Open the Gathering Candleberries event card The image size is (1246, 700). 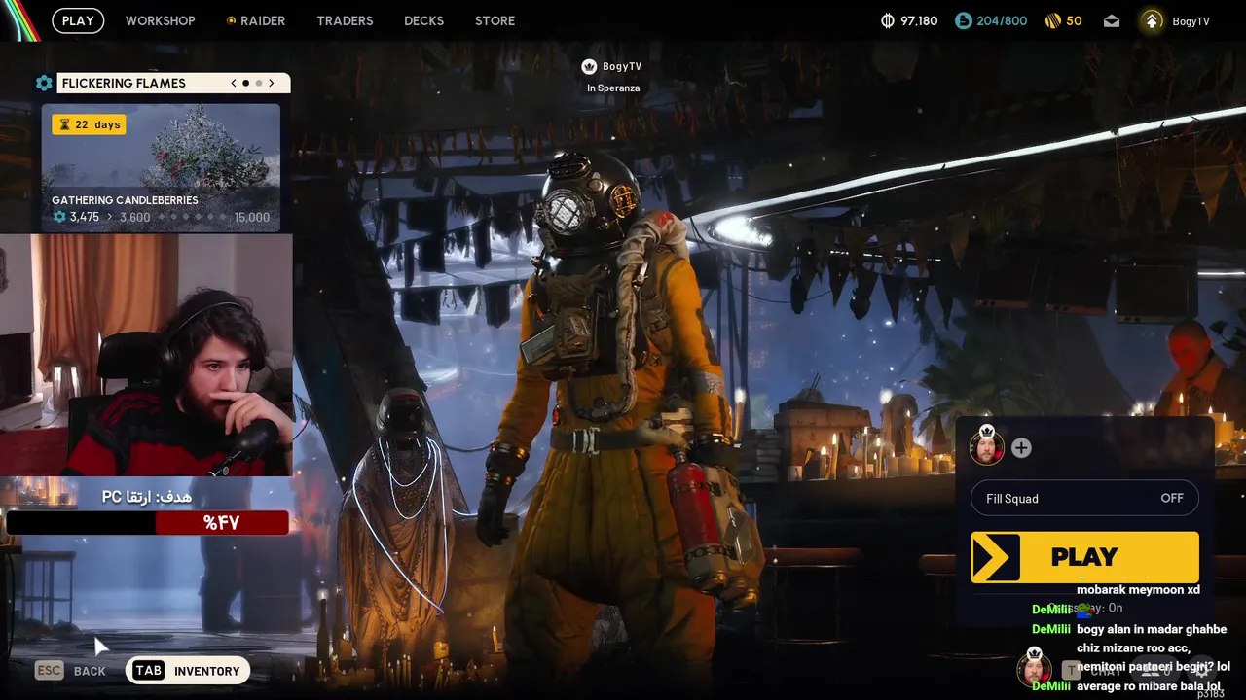tap(161, 167)
